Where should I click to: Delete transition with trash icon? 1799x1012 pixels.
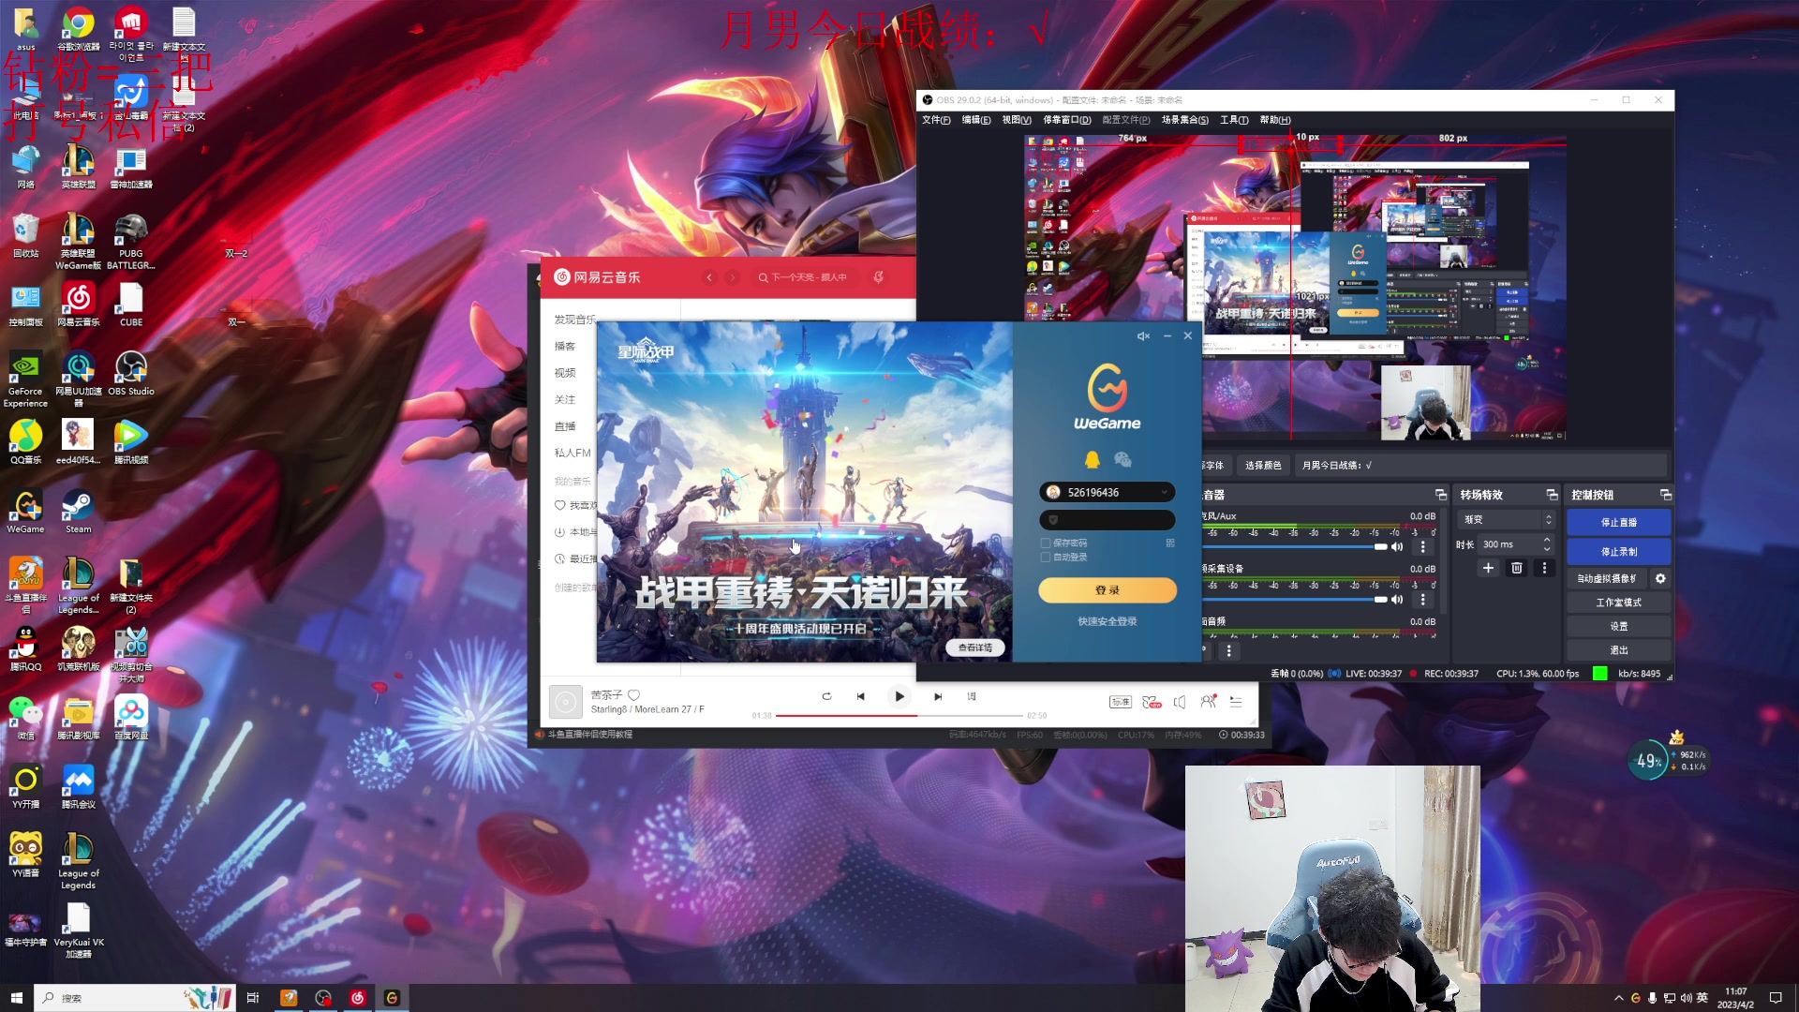pos(1517,568)
